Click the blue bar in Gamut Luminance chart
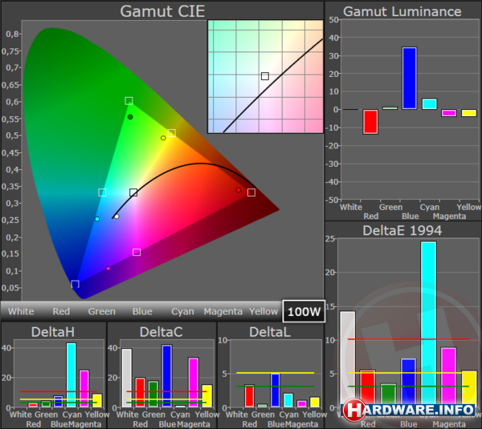The image size is (482, 429). [x=410, y=78]
